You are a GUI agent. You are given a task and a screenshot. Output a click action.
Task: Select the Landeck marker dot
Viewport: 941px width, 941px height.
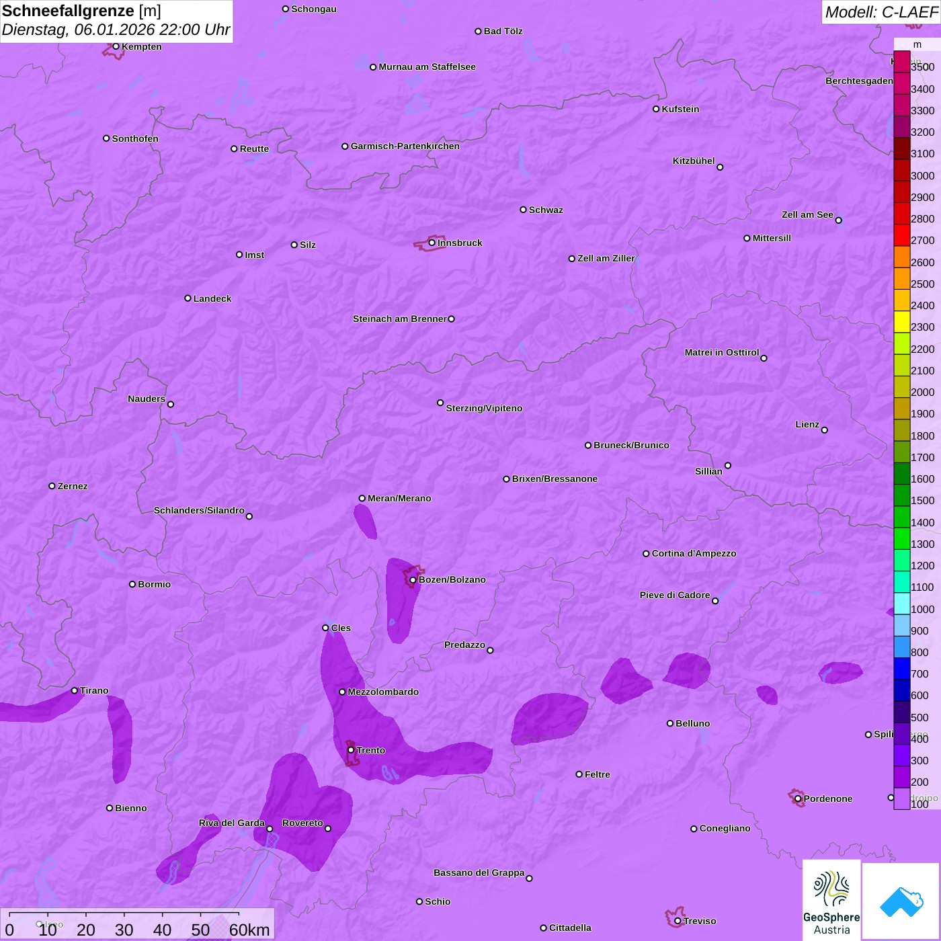coord(188,298)
